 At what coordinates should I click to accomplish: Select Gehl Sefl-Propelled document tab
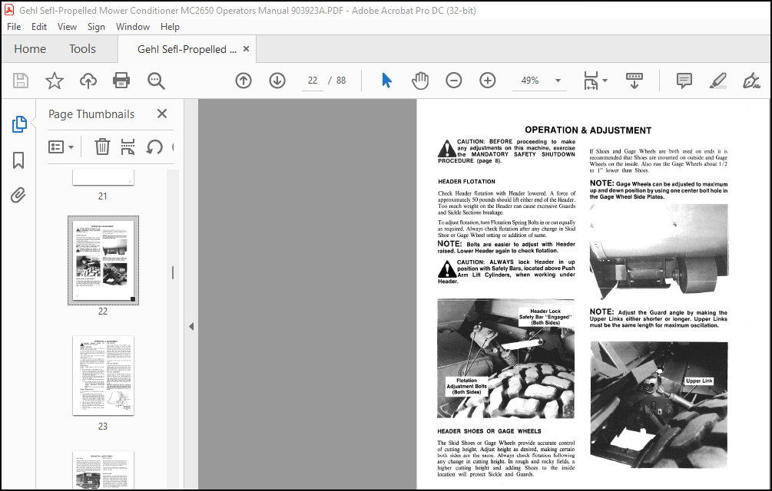(x=187, y=49)
